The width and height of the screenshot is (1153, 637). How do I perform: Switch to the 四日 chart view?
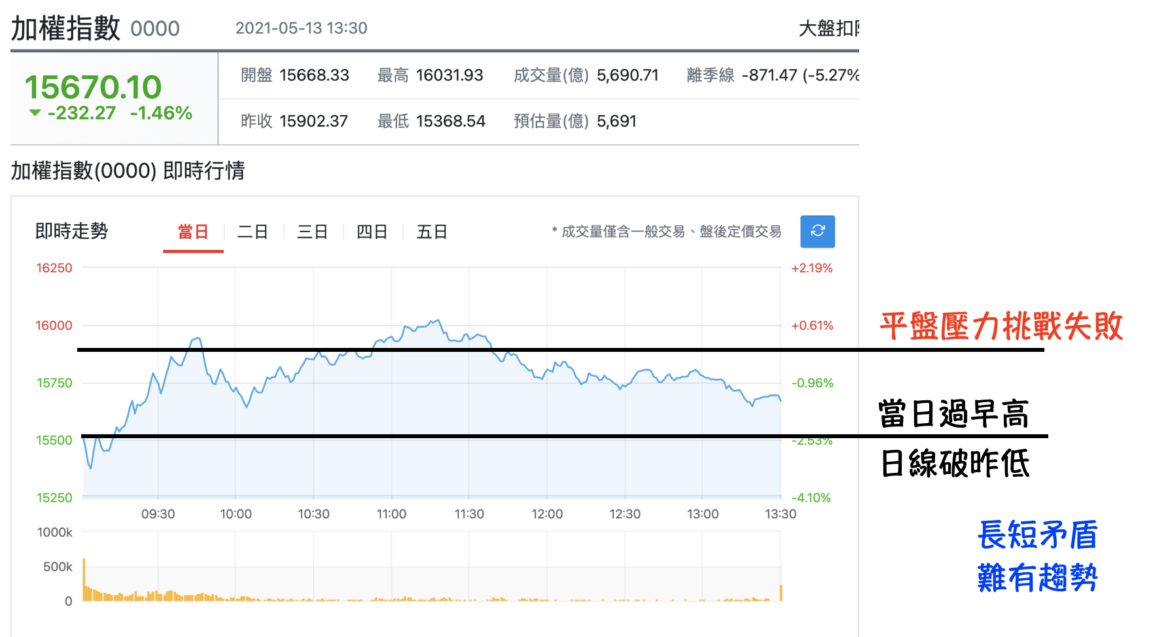click(x=372, y=232)
